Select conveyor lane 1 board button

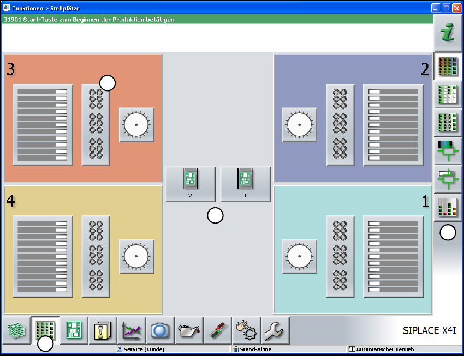(245, 184)
